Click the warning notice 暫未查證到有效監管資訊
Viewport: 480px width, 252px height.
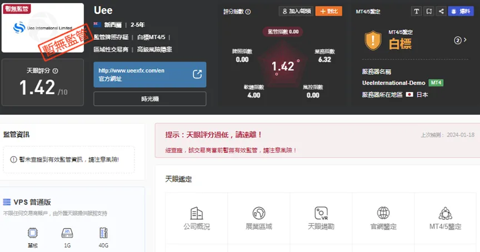(x=69, y=160)
